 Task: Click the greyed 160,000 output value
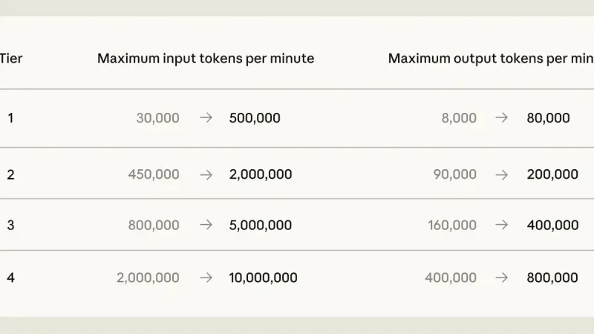coord(452,226)
